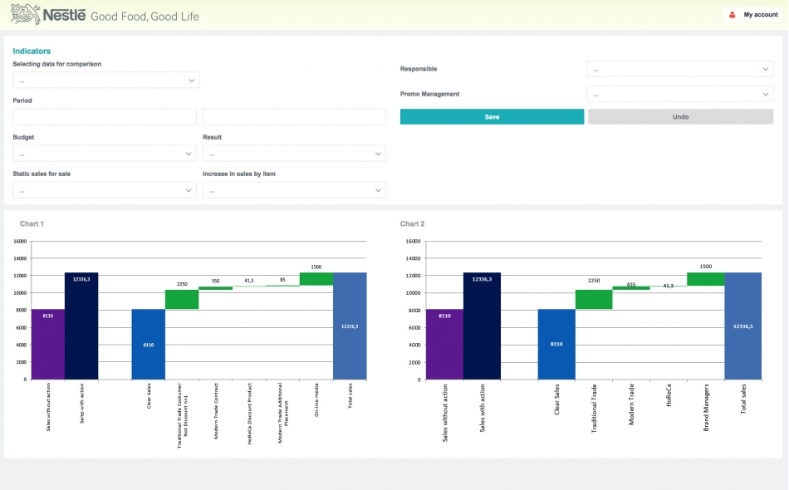Image resolution: width=789 pixels, height=490 pixels.
Task: Expand the Responsible dropdown
Action: [x=679, y=70]
